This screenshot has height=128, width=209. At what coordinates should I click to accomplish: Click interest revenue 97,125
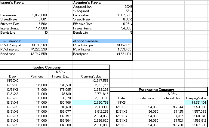(x=178, y=111)
